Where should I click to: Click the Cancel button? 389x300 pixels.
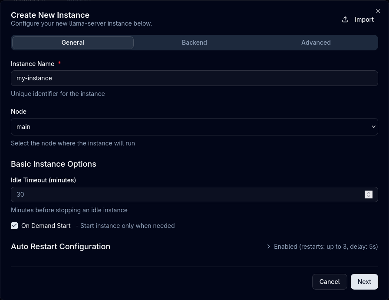click(330, 281)
